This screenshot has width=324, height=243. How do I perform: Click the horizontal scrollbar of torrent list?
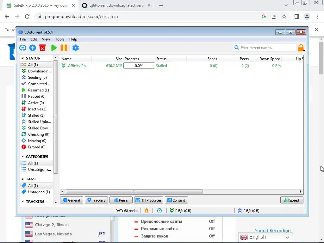134,191
